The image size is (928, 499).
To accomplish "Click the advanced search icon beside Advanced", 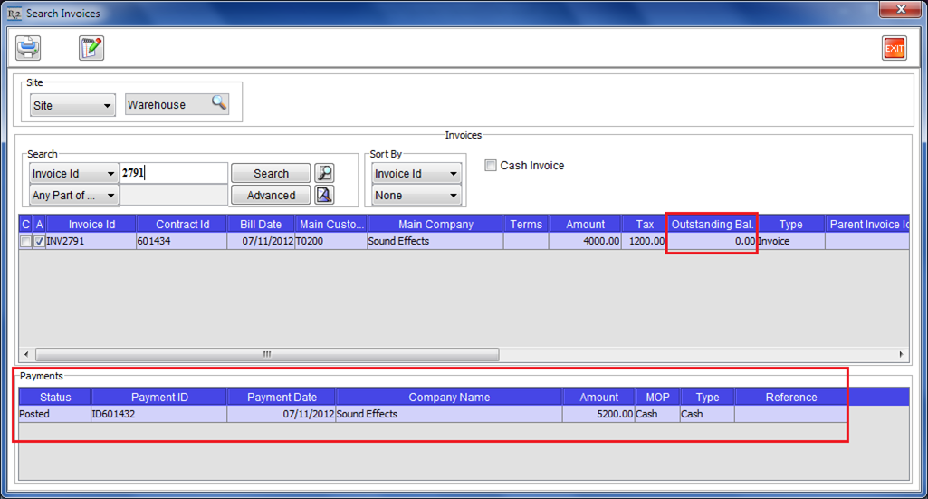I will (324, 195).
